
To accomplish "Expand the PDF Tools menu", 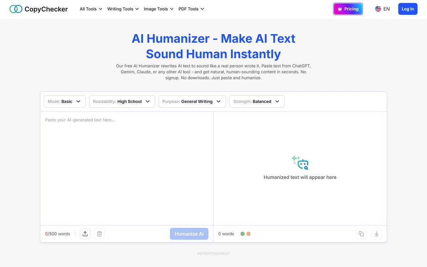I will click(x=191, y=9).
